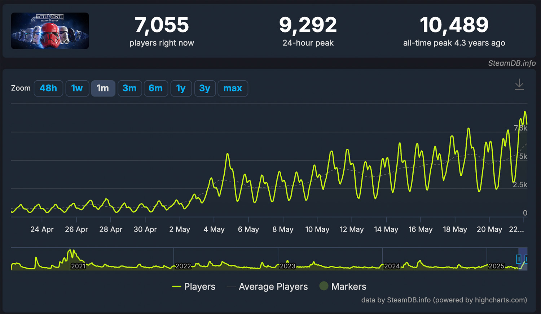Click the 6 May x-axis label
Image resolution: width=541 pixels, height=314 pixels.
pyautogui.click(x=248, y=229)
